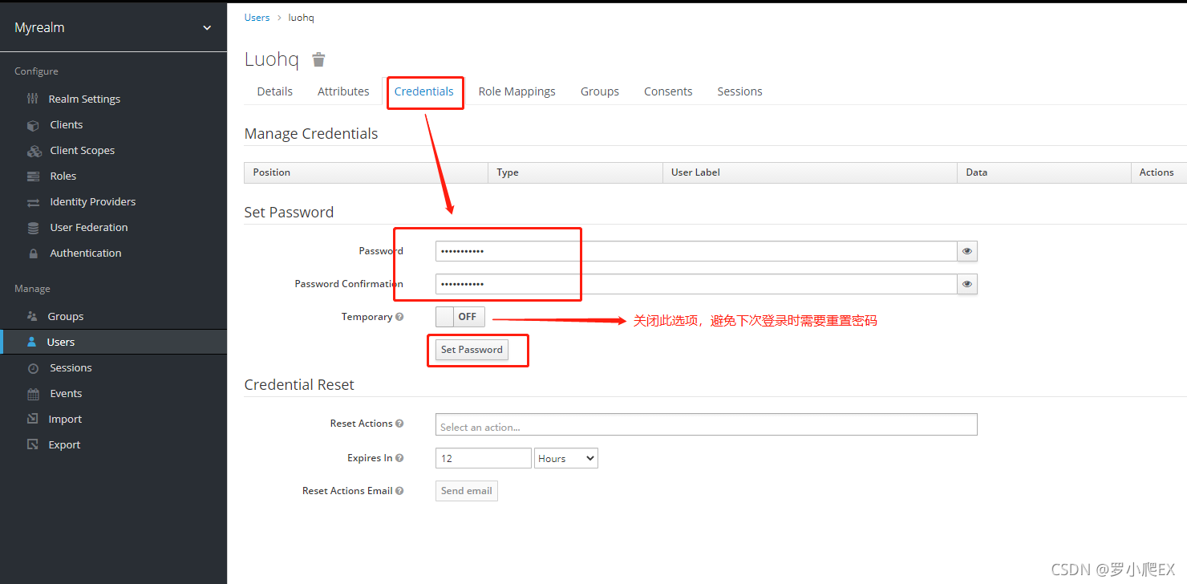
Task: Click the Set Password button
Action: tap(472, 350)
